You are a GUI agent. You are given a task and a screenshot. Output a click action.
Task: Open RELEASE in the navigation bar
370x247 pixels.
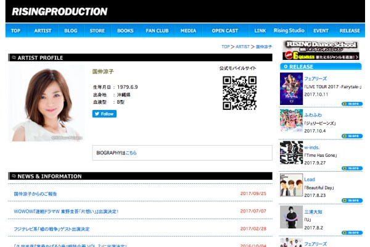coord(350,31)
